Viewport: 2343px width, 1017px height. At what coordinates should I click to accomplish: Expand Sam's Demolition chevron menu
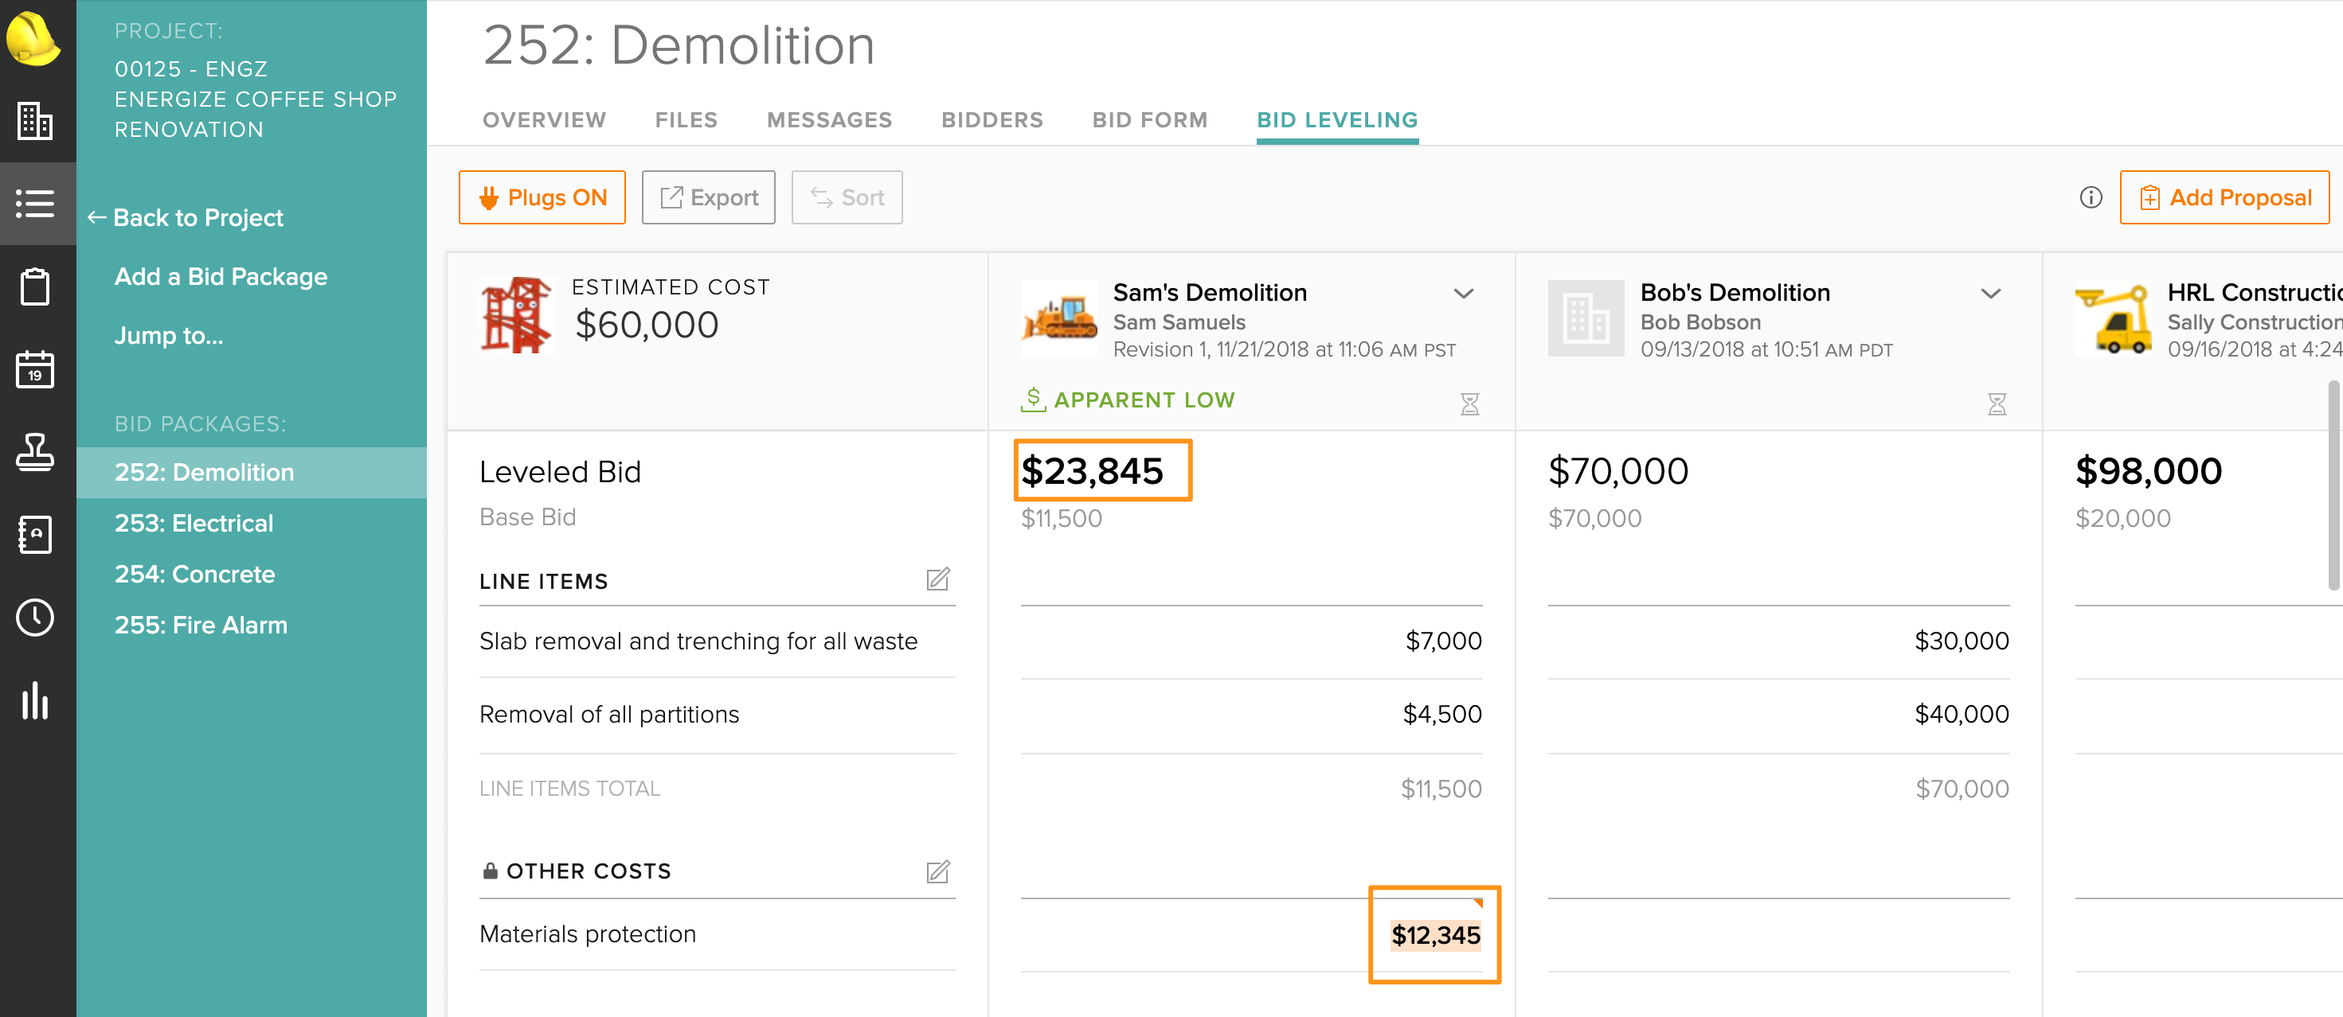(1462, 294)
